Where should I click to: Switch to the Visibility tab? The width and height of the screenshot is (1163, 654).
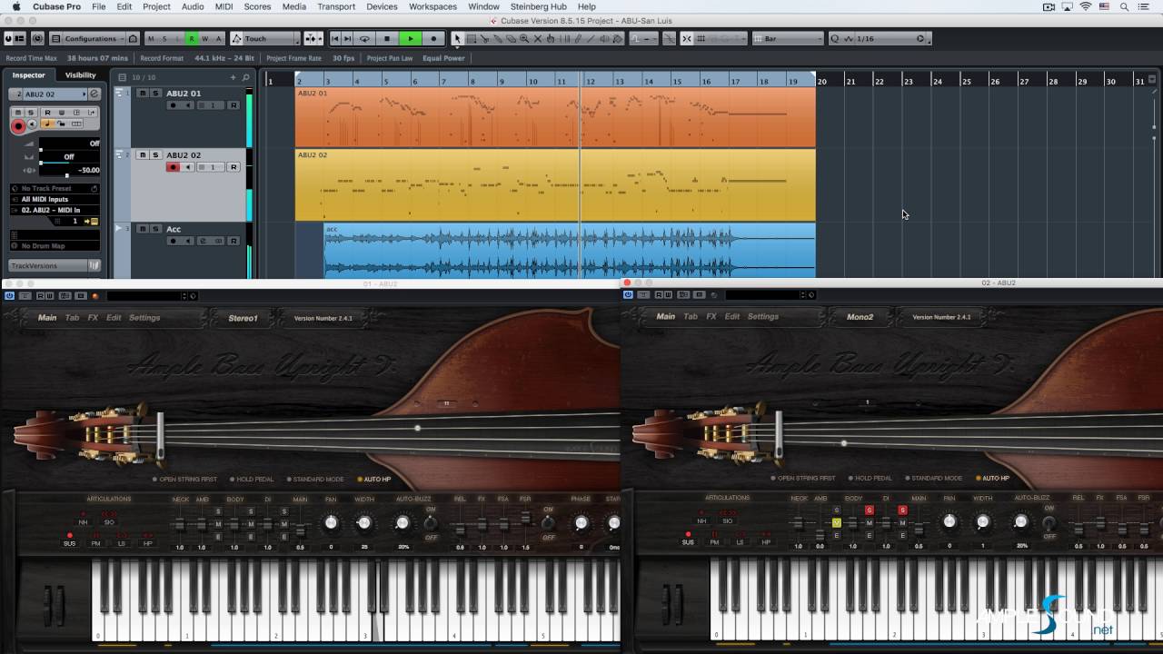point(80,75)
